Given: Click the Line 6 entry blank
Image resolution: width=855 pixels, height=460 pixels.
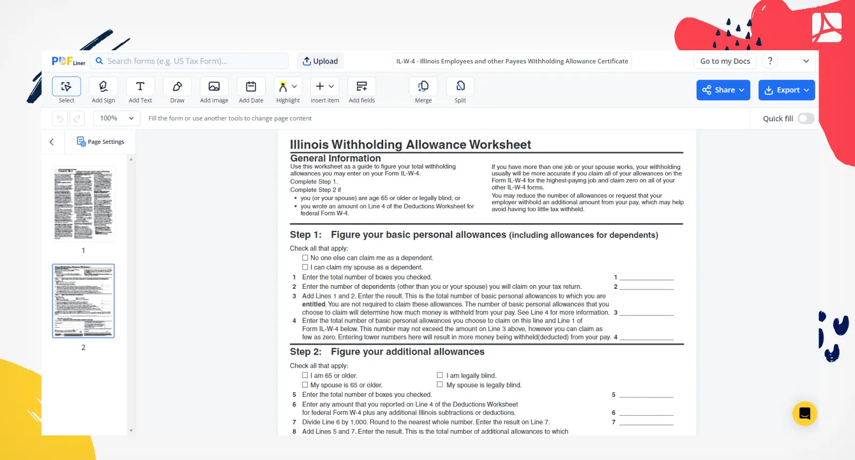Looking at the screenshot, I should pos(647,413).
